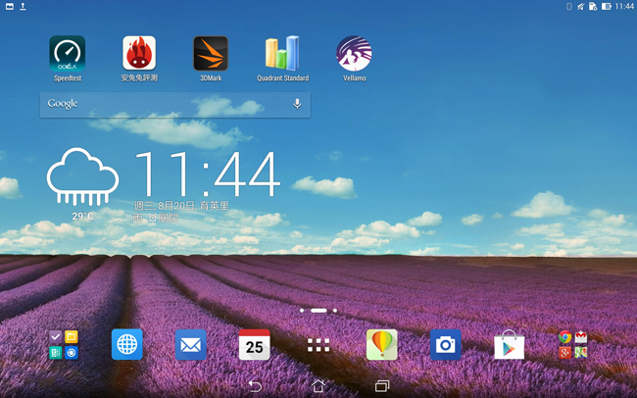
Task: Open the all apps drawer grid
Action: [318, 344]
